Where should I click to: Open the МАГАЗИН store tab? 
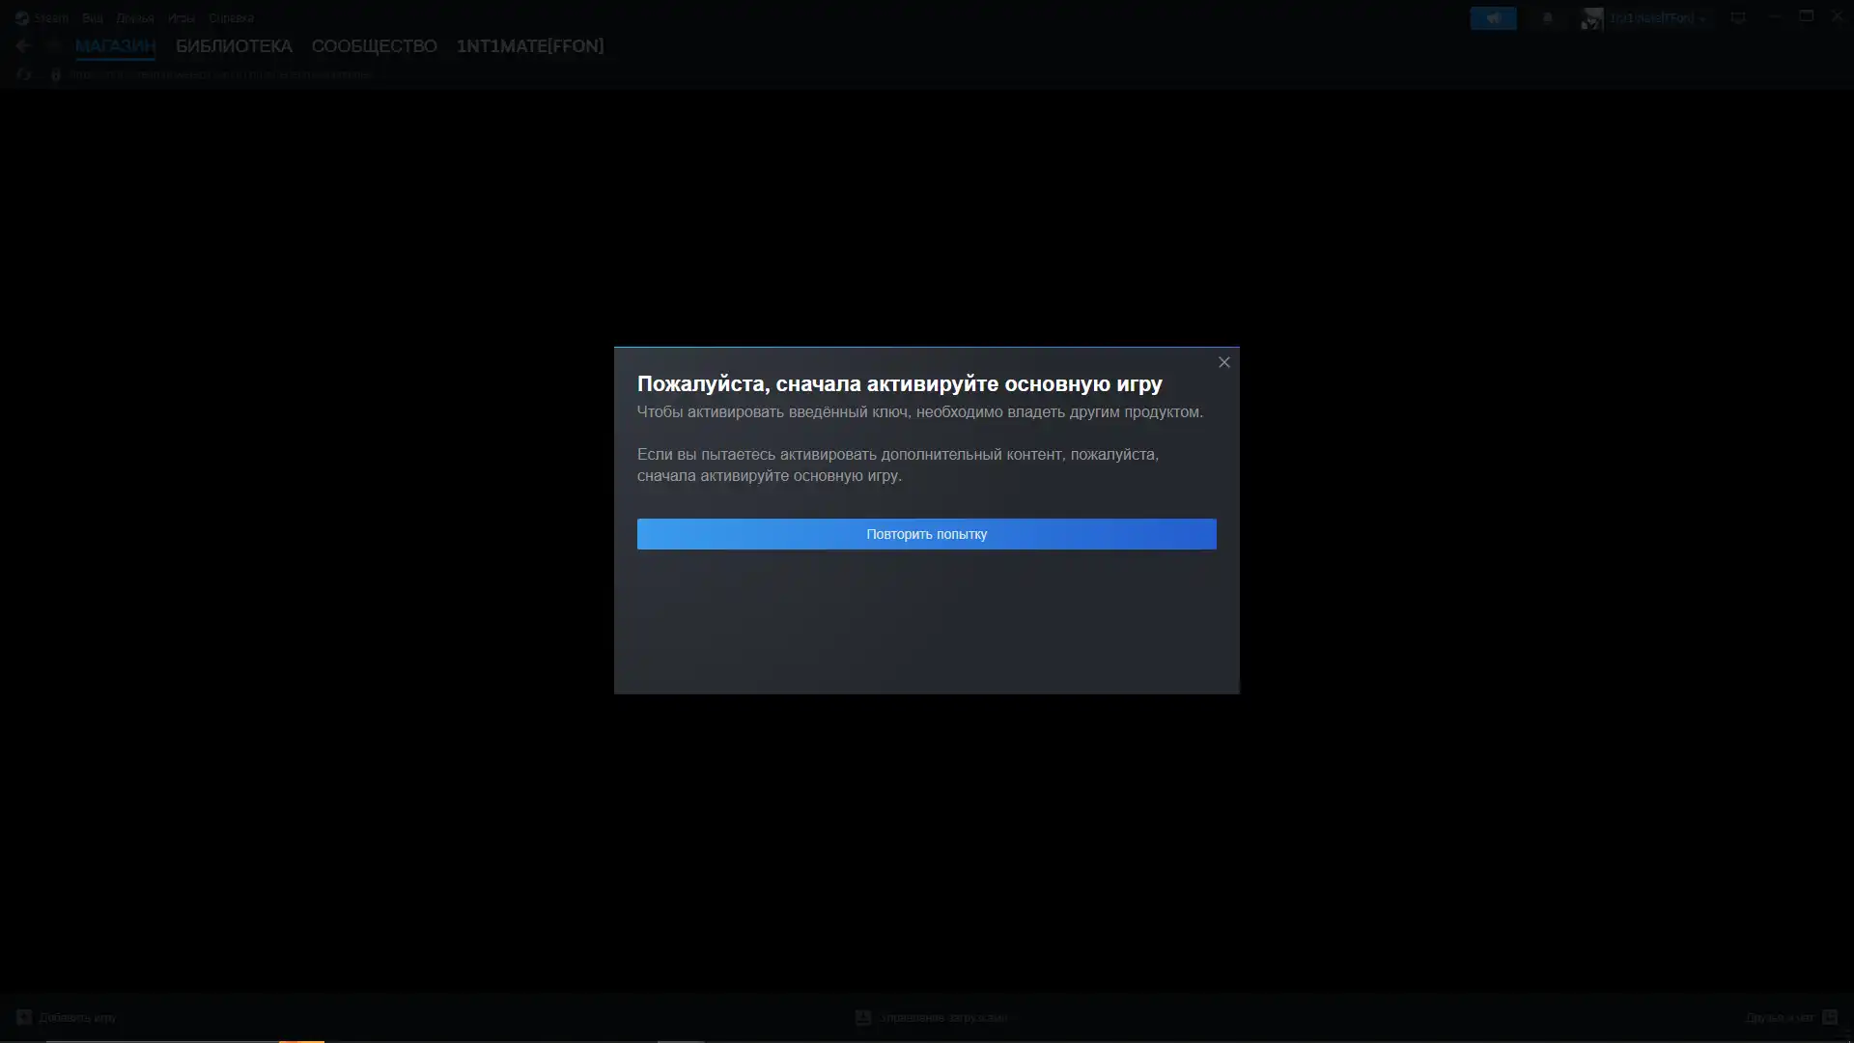coord(115,46)
